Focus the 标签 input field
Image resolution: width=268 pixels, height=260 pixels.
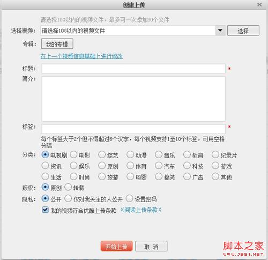(x=133, y=129)
